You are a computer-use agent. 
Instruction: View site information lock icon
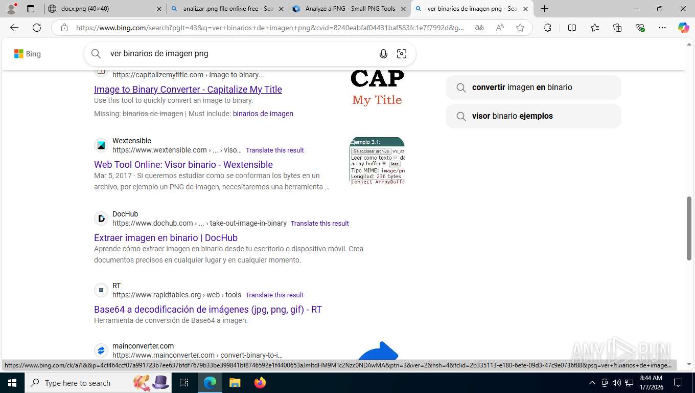point(64,28)
